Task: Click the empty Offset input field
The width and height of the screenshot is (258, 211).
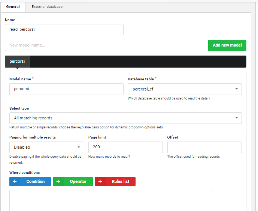Action: pyautogui.click(x=204, y=147)
